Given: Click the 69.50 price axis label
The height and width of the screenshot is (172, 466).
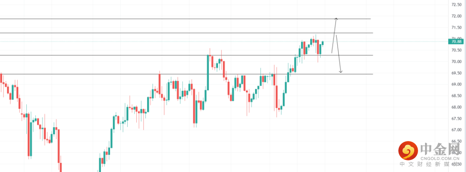Looking at the screenshot, I should click(x=457, y=73).
